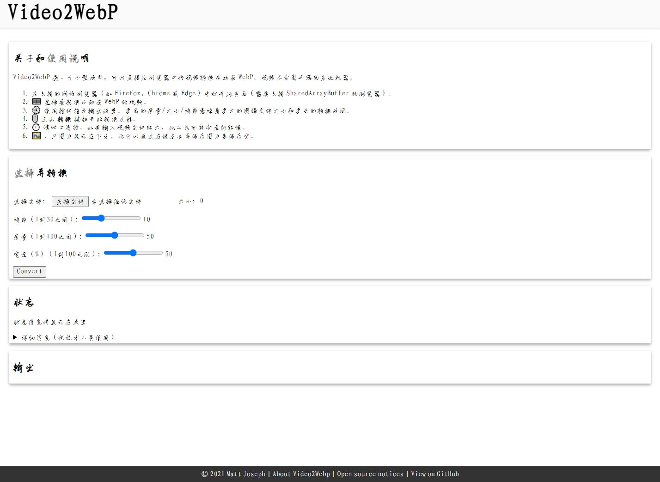
Task: Click the 输出 section heading
Action: click(24, 368)
